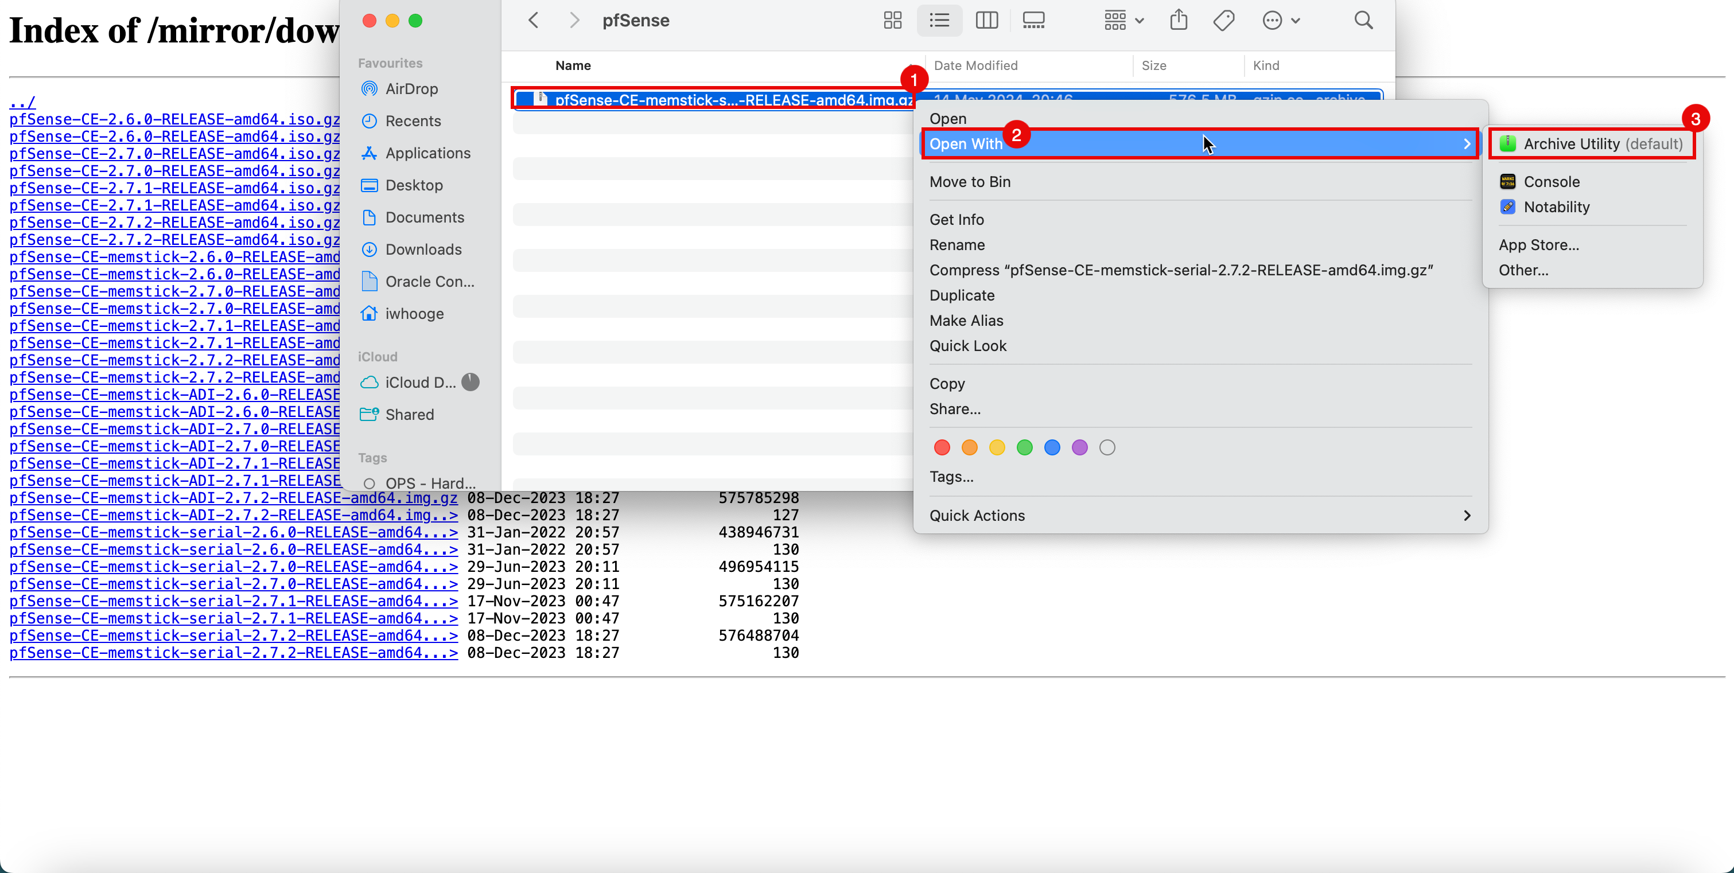Apply the green tag colour

point(1024,447)
